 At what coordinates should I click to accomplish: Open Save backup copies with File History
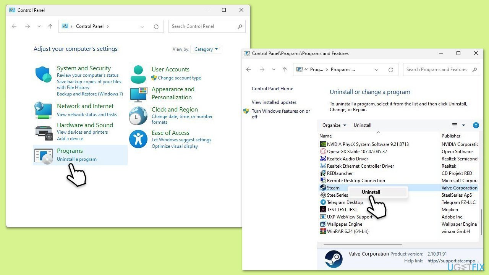pos(89,84)
